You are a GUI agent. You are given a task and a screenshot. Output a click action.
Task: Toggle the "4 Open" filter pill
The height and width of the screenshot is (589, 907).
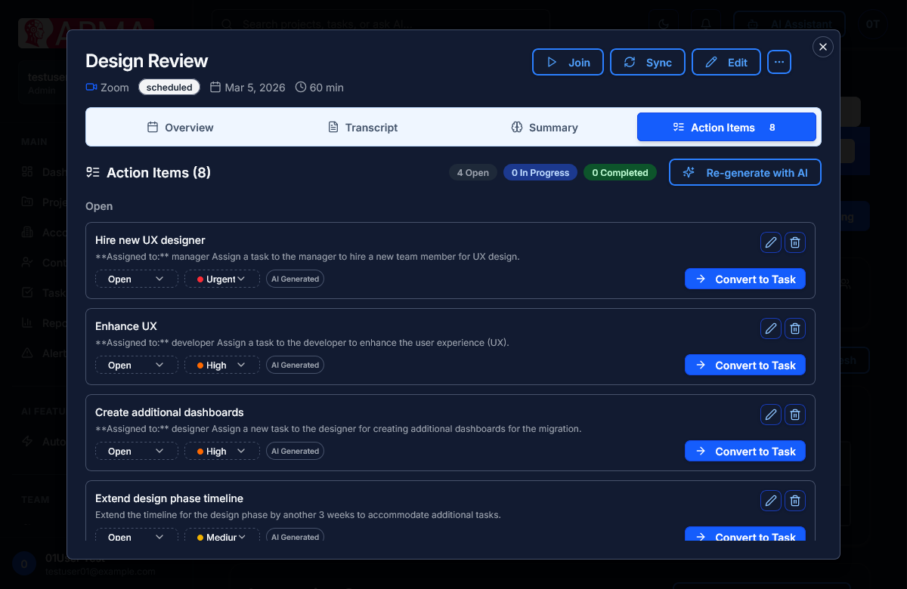pos(472,172)
